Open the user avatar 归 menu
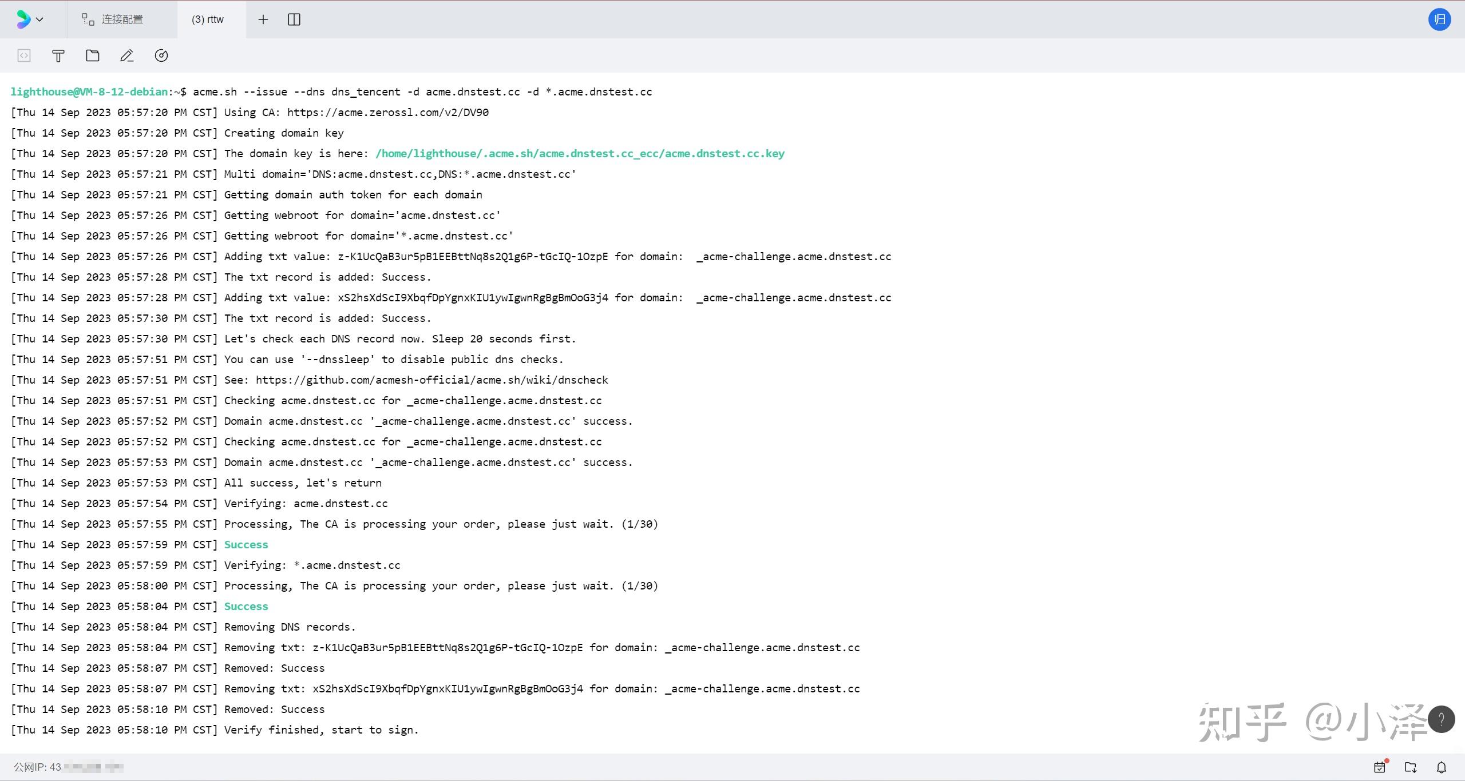 pos(1440,19)
